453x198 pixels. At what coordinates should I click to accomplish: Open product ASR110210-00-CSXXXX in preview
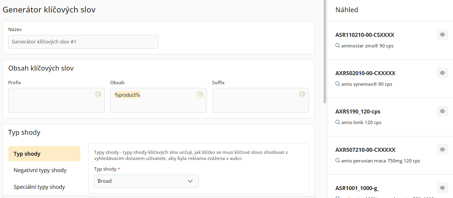(x=365, y=35)
